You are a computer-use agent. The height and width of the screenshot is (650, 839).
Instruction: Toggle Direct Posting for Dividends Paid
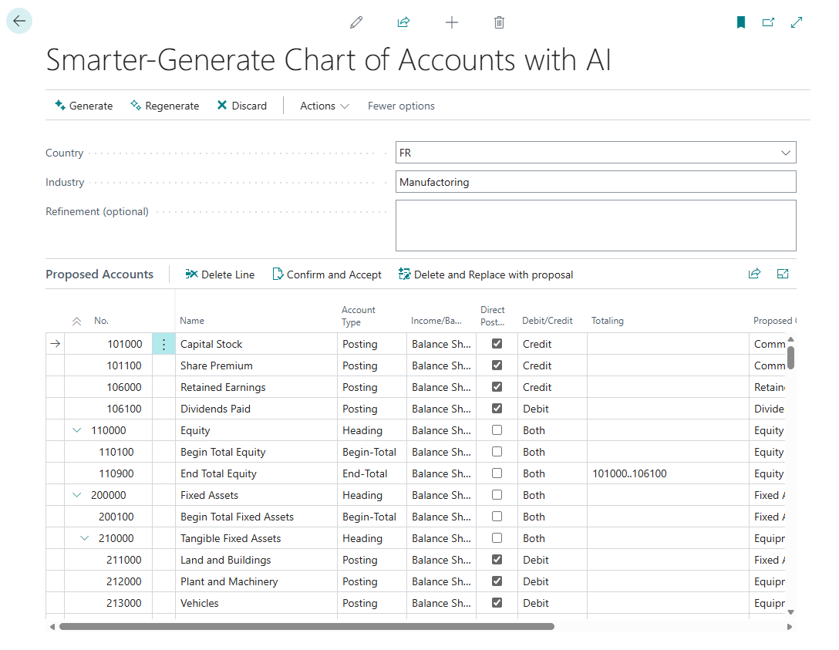497,408
